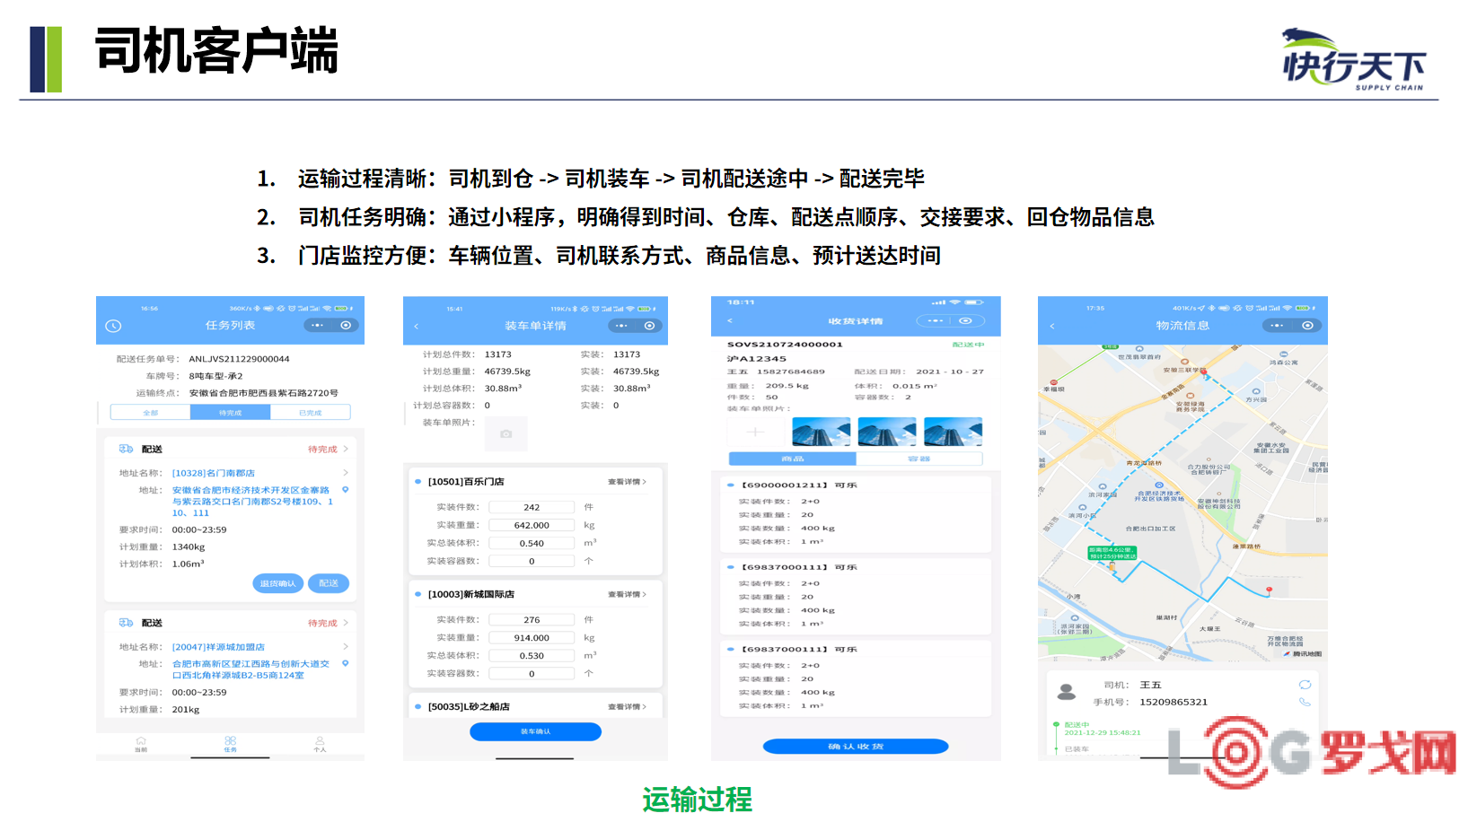
Task: Open the first building photo in 装车单照片
Action: coord(821,432)
